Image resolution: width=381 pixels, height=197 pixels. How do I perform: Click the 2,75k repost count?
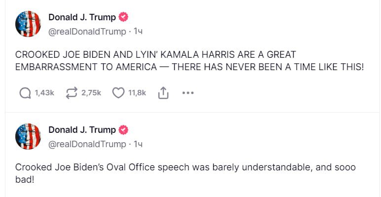(x=91, y=93)
